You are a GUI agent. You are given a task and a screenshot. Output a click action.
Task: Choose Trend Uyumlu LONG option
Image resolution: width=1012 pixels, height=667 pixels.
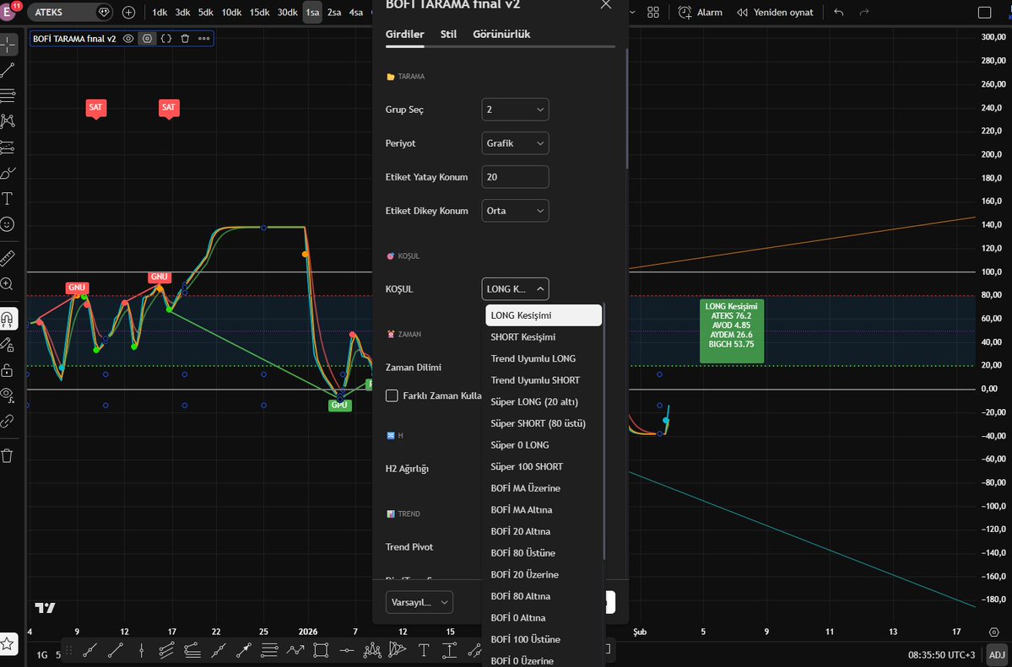[544, 358]
